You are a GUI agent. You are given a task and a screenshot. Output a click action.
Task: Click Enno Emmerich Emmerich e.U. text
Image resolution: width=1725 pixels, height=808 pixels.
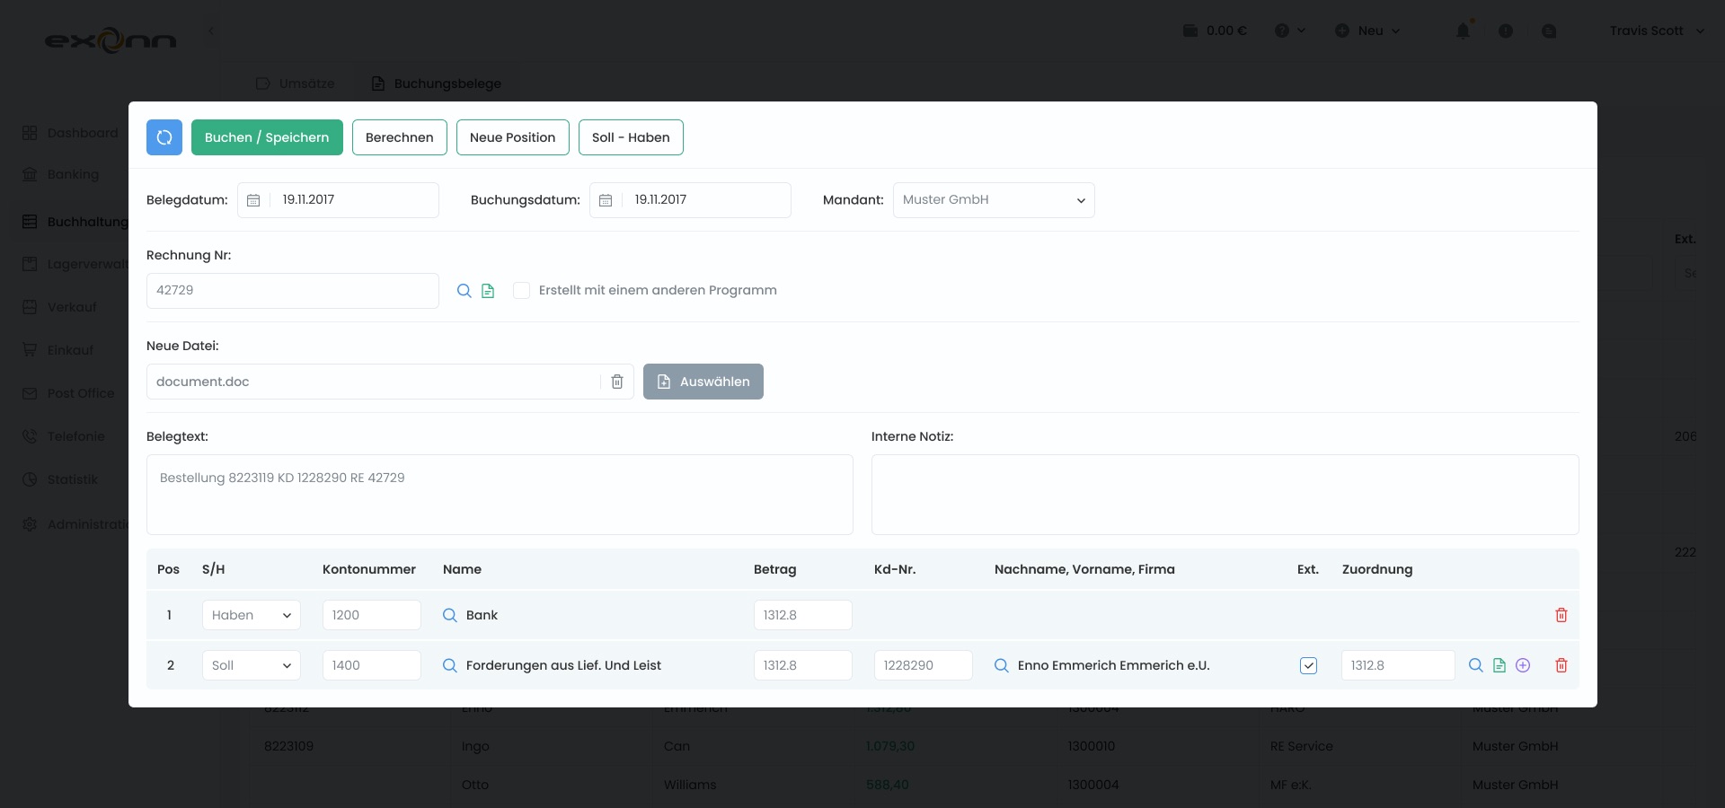(x=1114, y=665)
